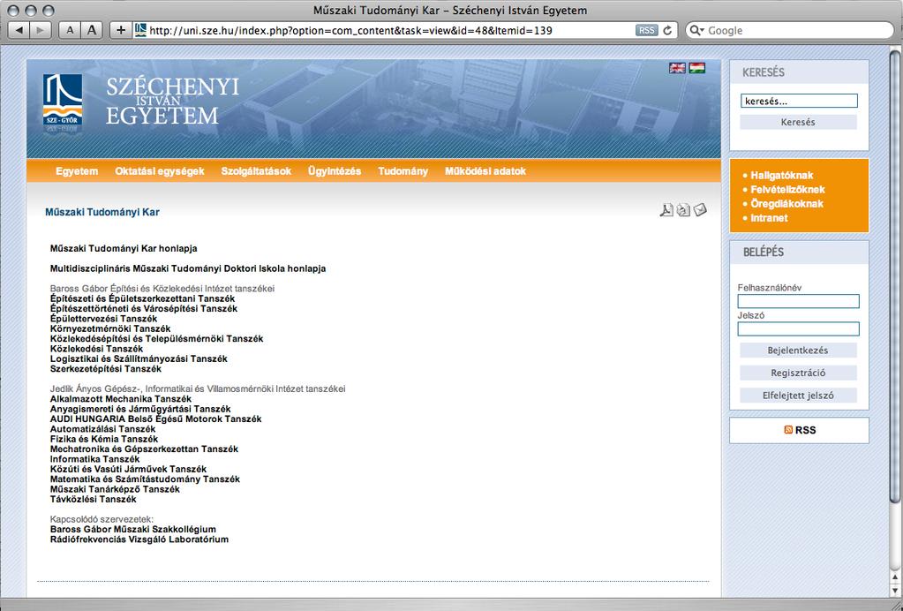Click the Keresés search button
The height and width of the screenshot is (611, 903).
pos(798,122)
